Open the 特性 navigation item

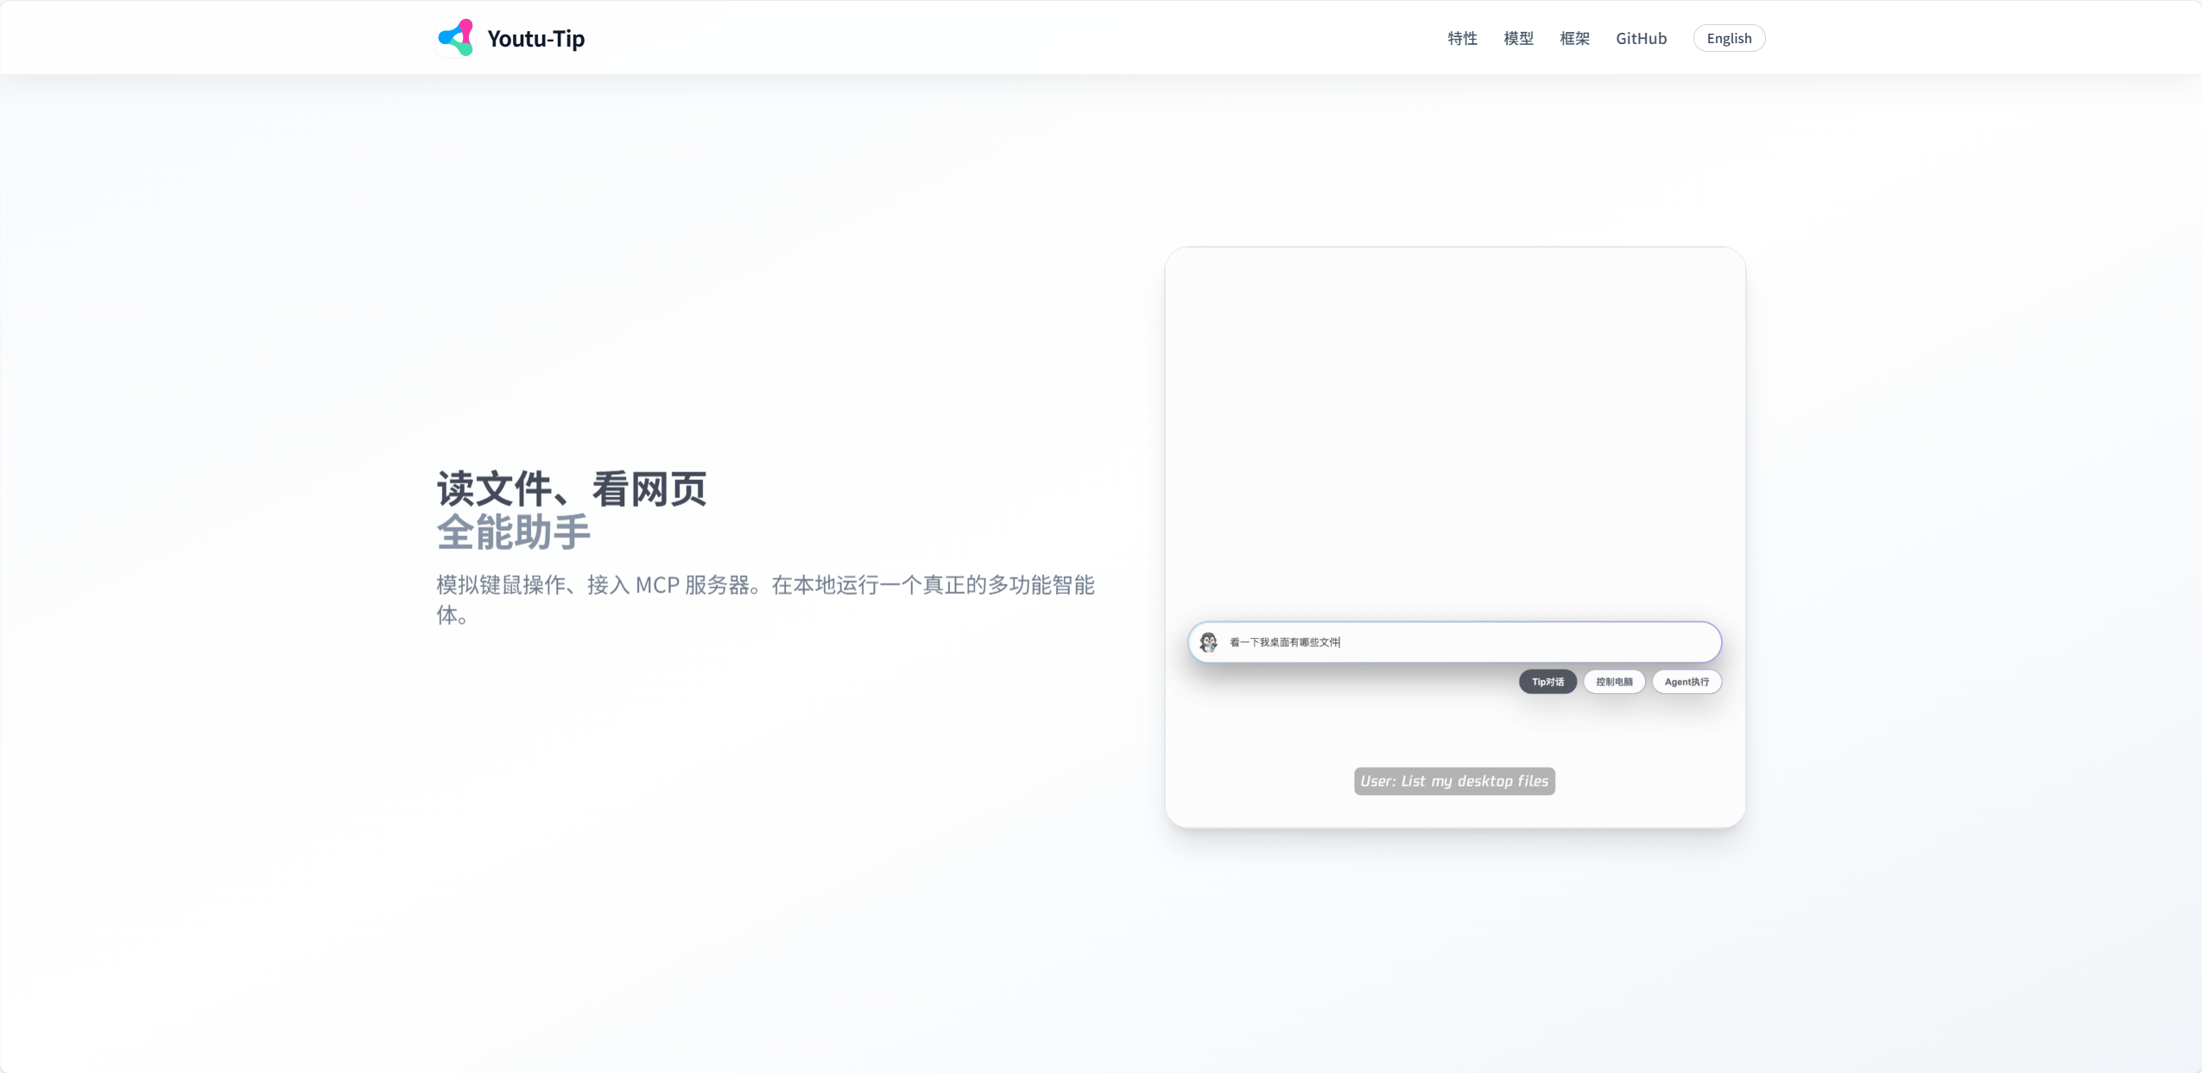coord(1462,38)
